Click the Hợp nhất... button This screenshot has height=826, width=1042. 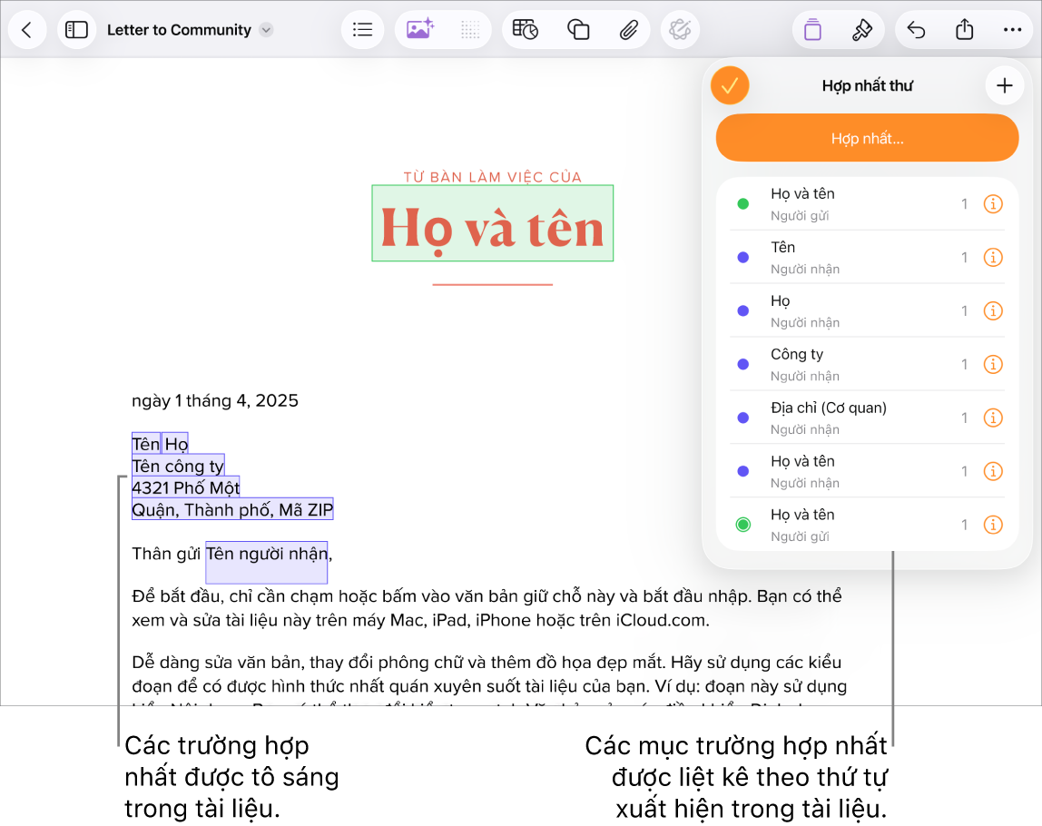[867, 138]
